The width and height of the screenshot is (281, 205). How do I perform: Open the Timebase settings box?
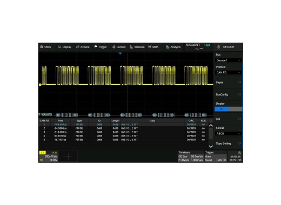[191, 156]
